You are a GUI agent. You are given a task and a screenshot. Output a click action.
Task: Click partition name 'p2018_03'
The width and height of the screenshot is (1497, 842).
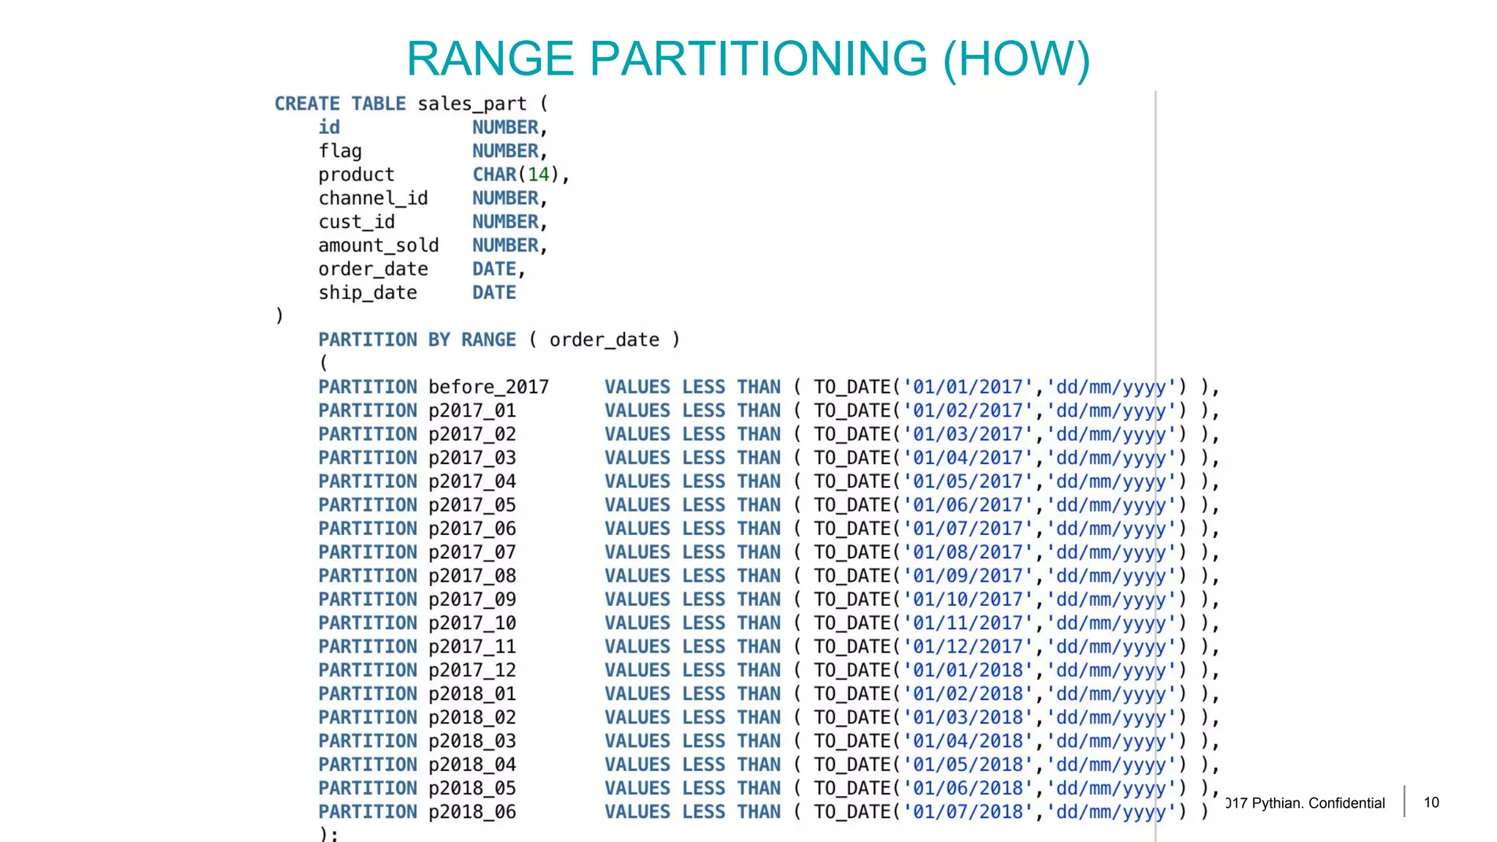[x=472, y=741]
